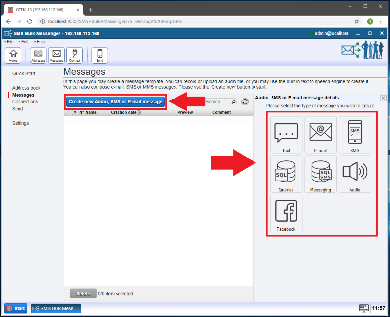Select the Text message type icon
The width and height of the screenshot is (390, 317).
click(x=286, y=135)
